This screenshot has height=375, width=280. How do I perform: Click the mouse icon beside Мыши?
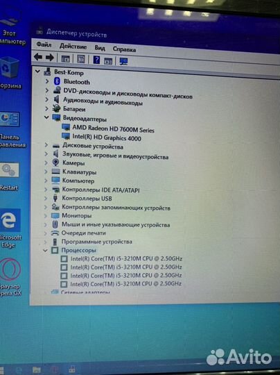click(55, 224)
